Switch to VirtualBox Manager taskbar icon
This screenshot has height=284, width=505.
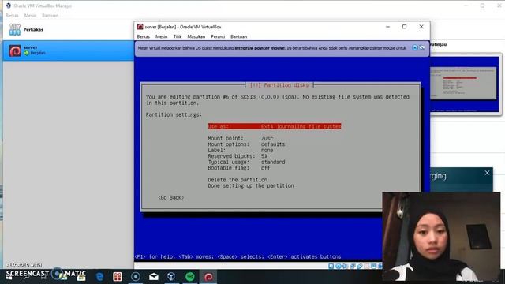[171, 277]
